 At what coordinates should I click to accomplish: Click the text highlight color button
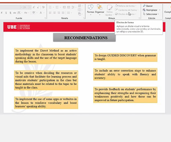(34, 13)
